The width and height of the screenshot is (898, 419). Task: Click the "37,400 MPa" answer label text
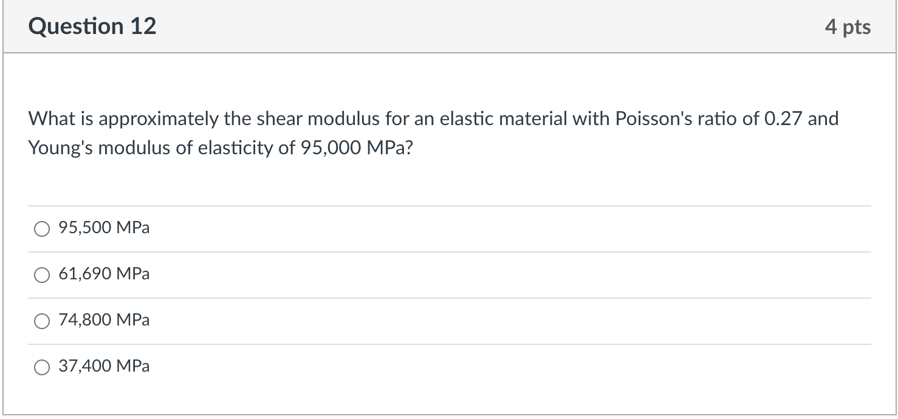pyautogui.click(x=104, y=366)
